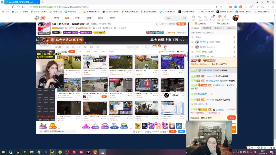
Task: Open the Windows Start menu
Action: point(3,152)
